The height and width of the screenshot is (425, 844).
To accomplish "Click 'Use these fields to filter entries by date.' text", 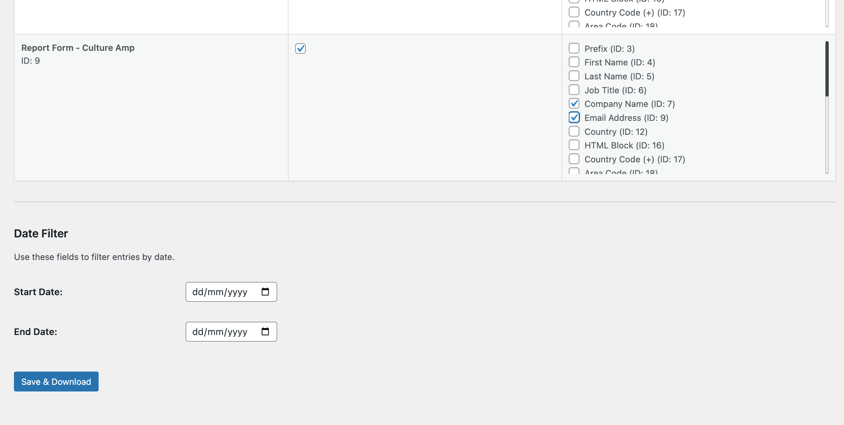I will 94,257.
